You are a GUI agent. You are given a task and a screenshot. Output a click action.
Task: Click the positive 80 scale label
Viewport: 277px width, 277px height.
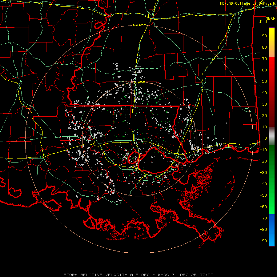[264, 47]
